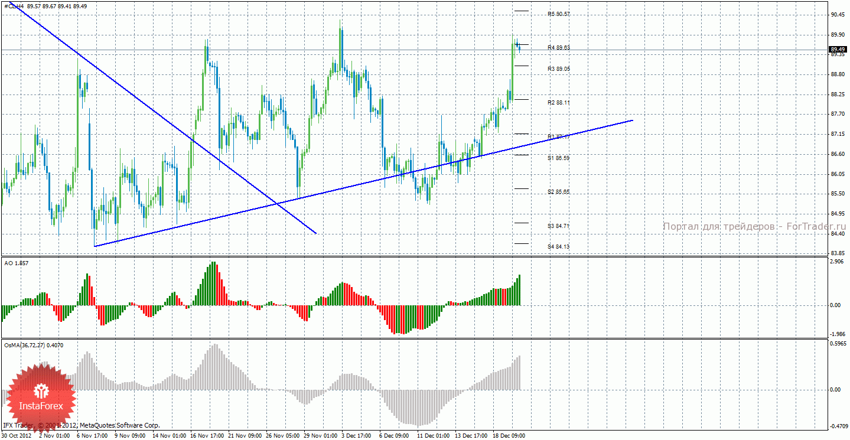The image size is (850, 440).
Task: Click the '16 Nov 17:00' time label
Action: point(208,436)
